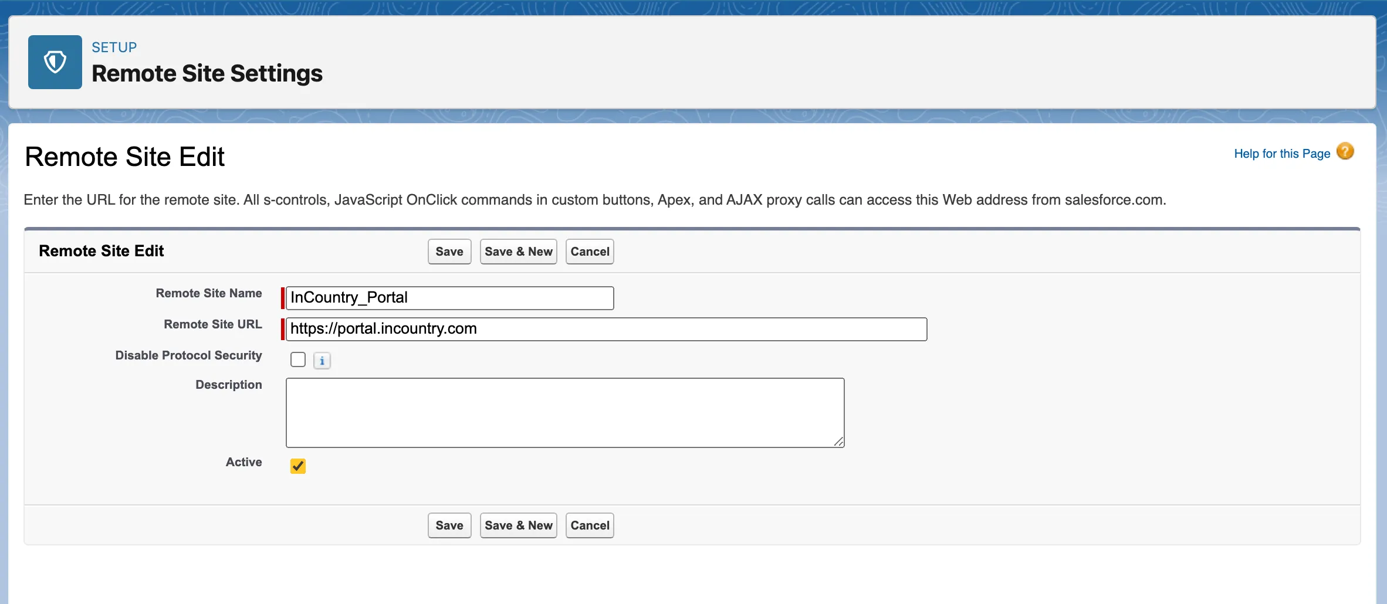Click the Active field label
1387x604 pixels.
pyautogui.click(x=243, y=462)
